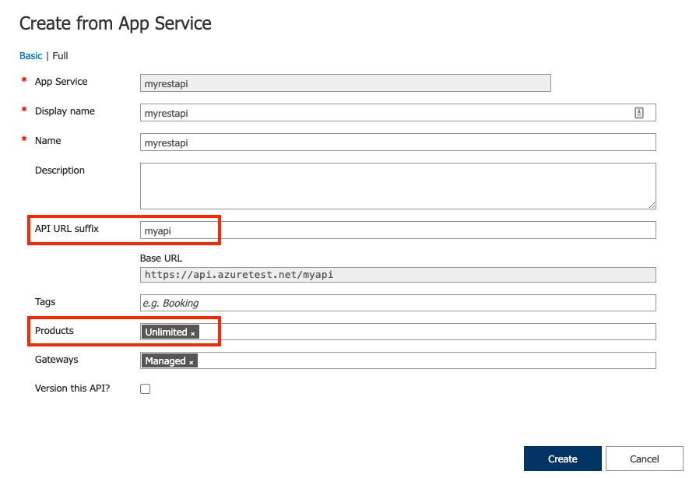The width and height of the screenshot is (689, 478).
Task: Remove the Managed gateway tag
Action: click(x=192, y=363)
